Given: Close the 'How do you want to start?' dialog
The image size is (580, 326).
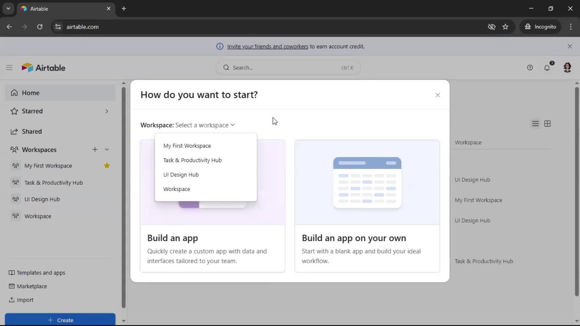Looking at the screenshot, I should tap(438, 95).
